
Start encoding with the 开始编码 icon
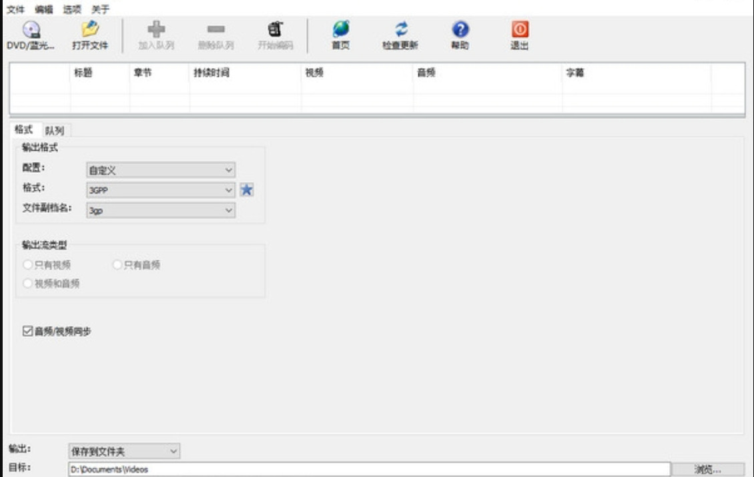pos(276,29)
